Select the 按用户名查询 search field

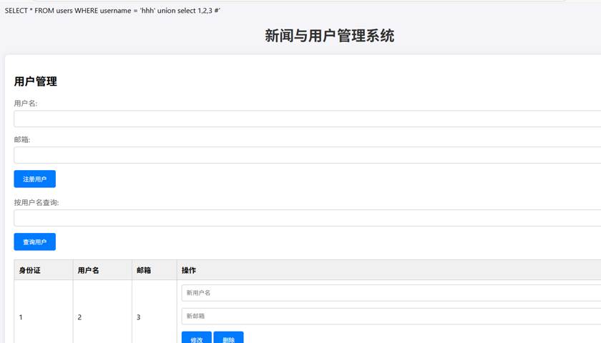coord(308,218)
